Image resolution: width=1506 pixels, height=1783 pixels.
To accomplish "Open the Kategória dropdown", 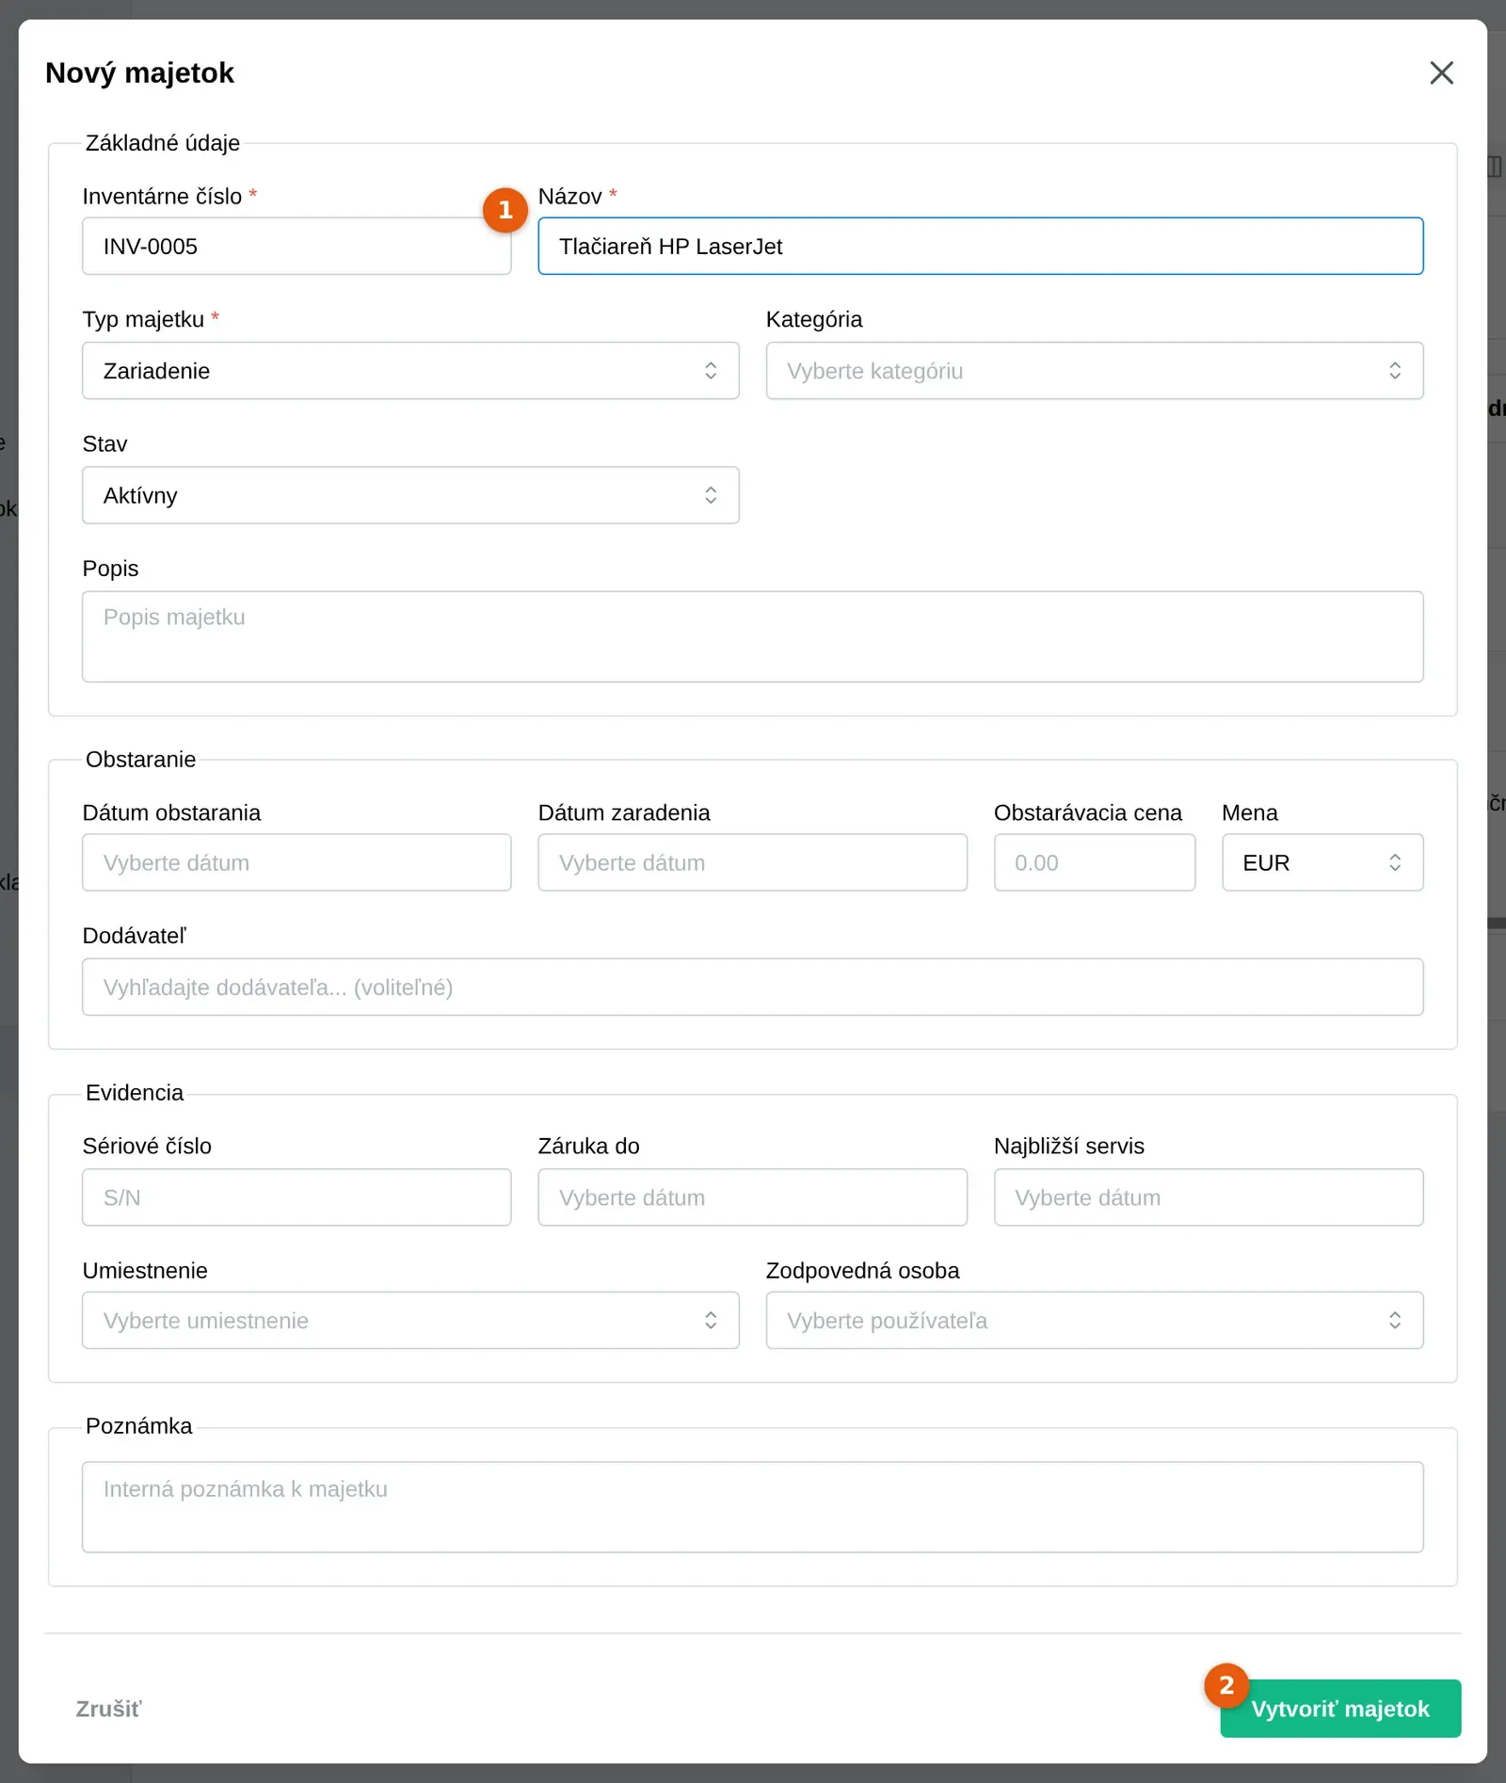I will click(1095, 371).
